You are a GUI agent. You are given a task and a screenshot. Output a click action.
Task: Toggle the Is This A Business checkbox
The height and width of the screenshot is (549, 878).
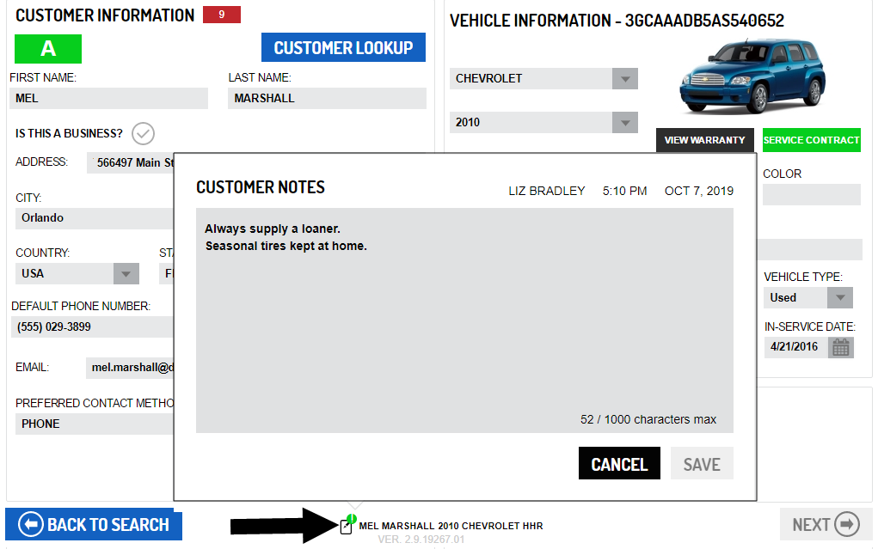143,134
